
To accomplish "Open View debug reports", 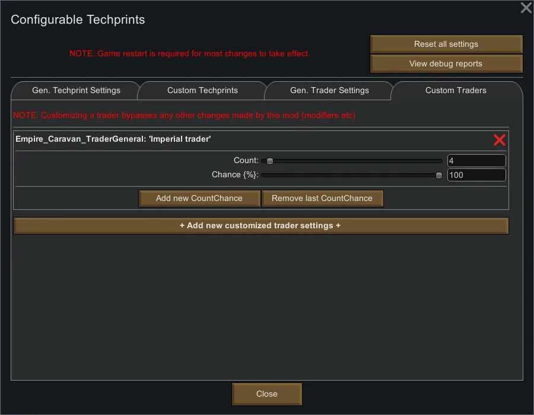I will point(446,64).
